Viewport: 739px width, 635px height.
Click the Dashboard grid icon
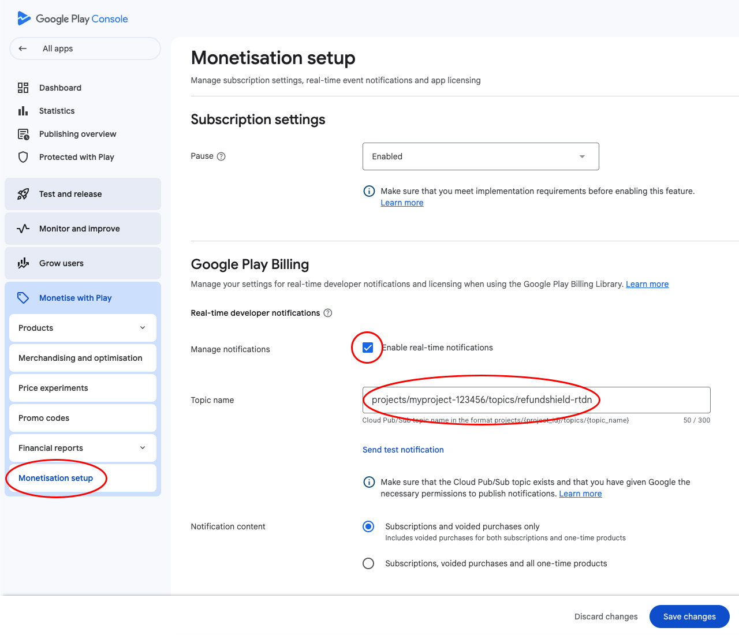23,88
